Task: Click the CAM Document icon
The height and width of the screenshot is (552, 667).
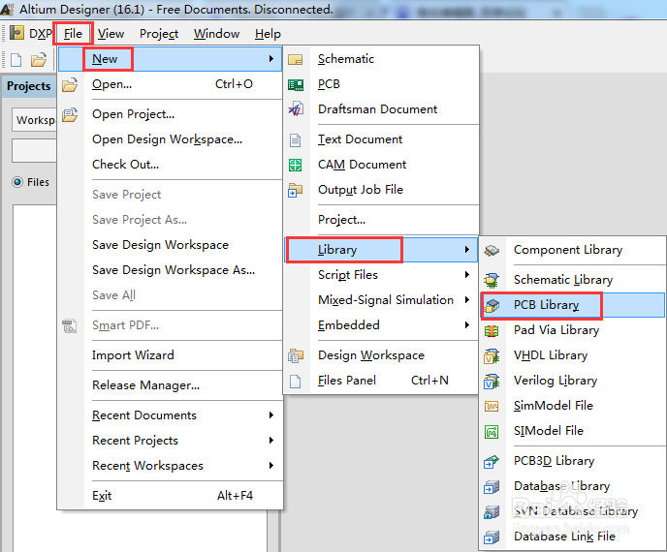Action: (296, 165)
